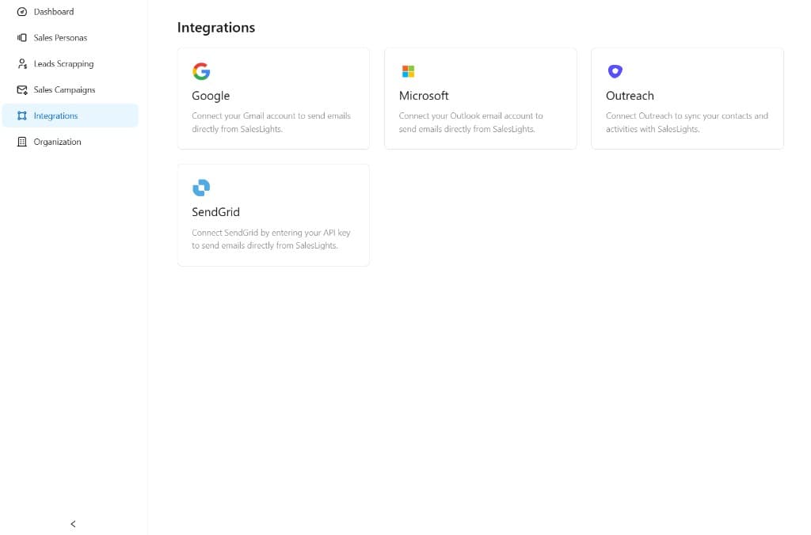811x535 pixels.
Task: Open the Outreach card description text
Action: [687, 122]
